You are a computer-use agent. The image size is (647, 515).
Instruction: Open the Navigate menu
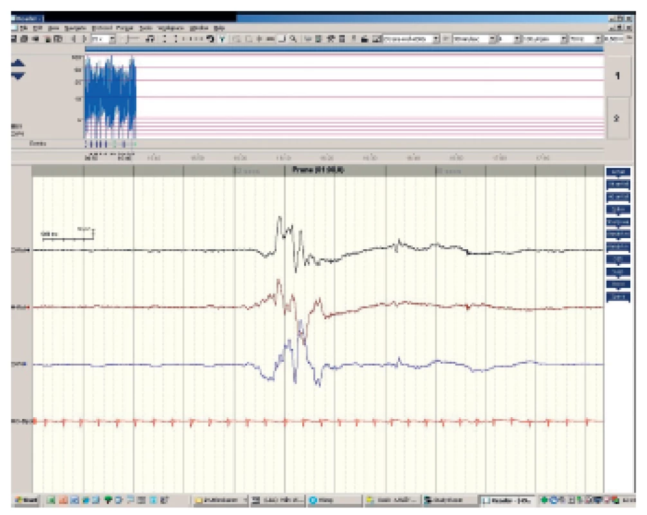tap(75, 28)
